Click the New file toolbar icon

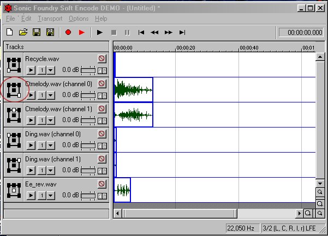coord(10,33)
